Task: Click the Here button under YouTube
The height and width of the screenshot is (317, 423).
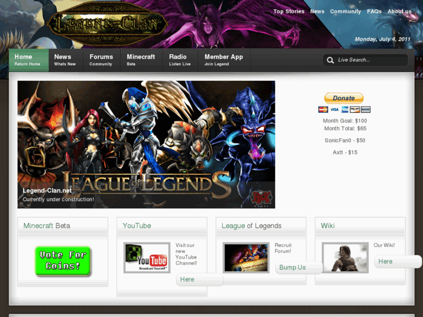Action: pyautogui.click(x=200, y=280)
